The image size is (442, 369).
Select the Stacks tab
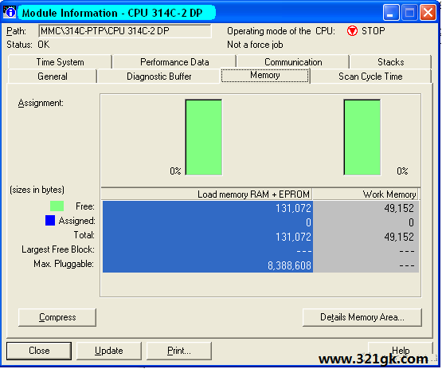click(390, 62)
